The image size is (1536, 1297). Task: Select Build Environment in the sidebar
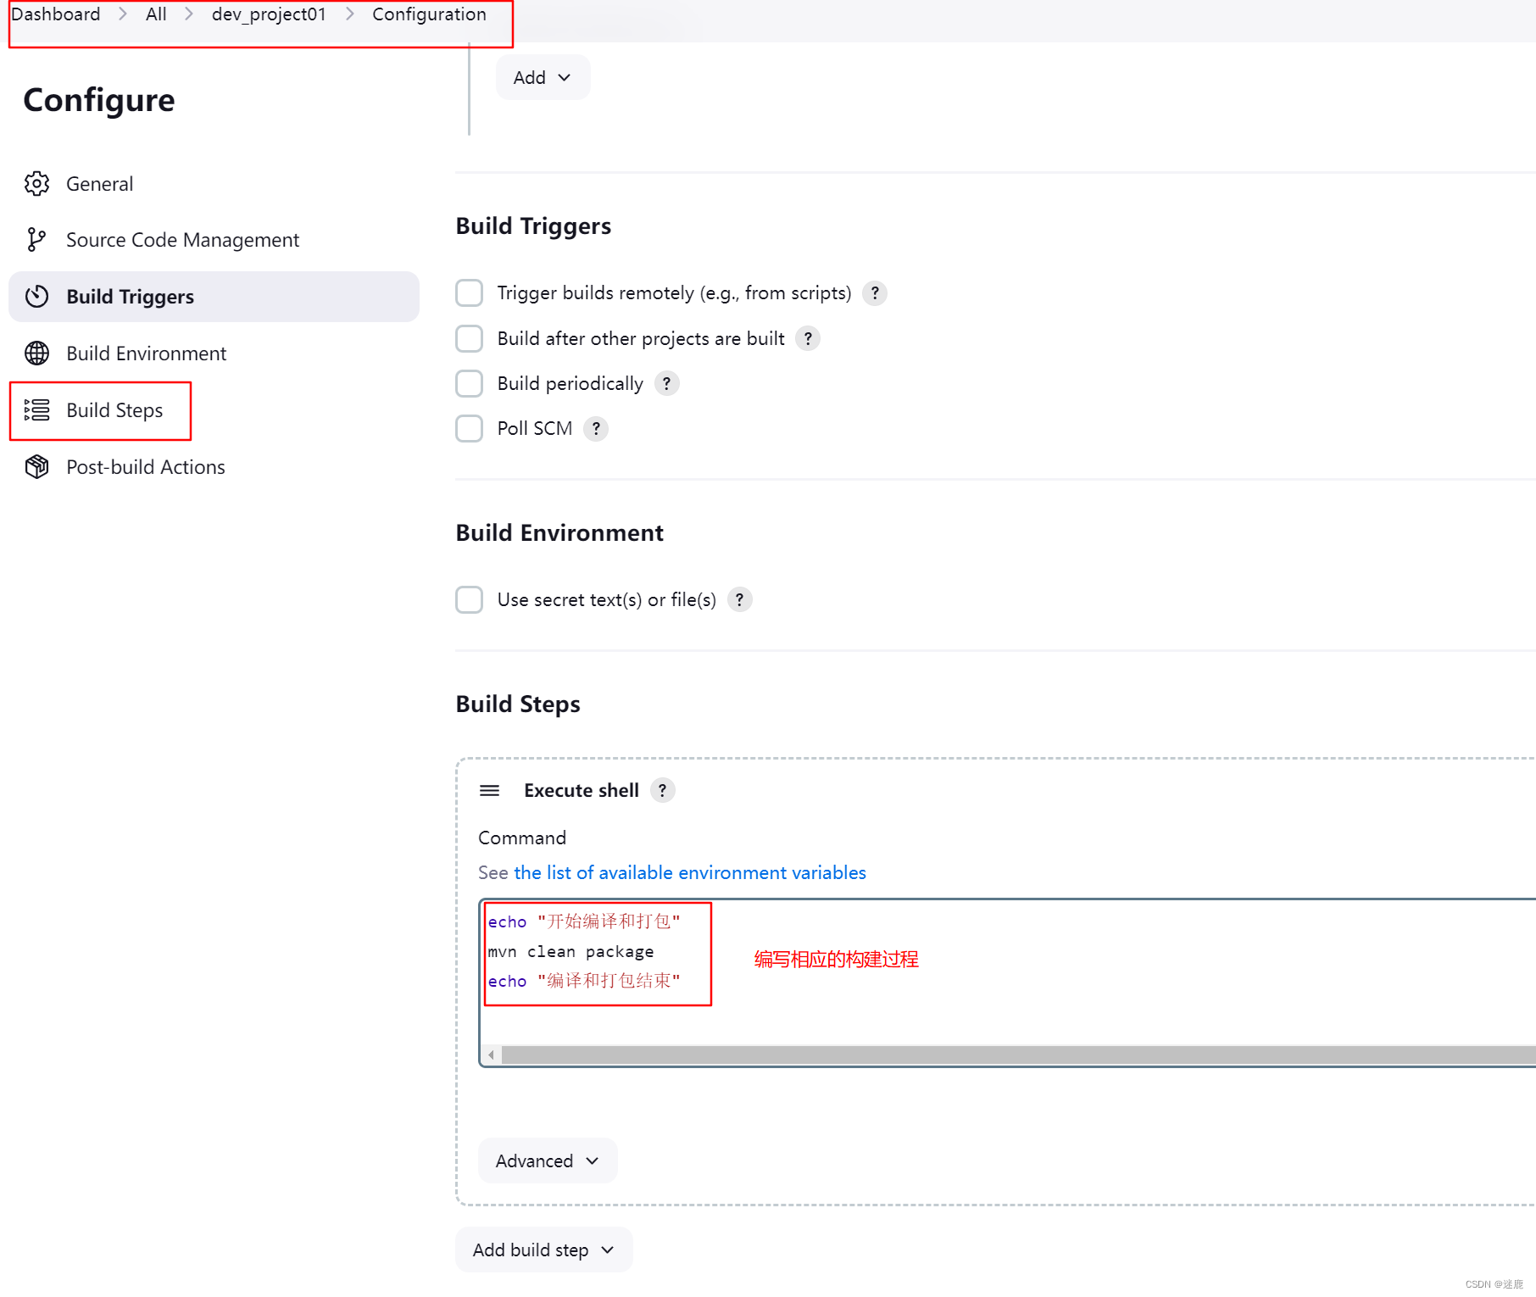coord(214,353)
